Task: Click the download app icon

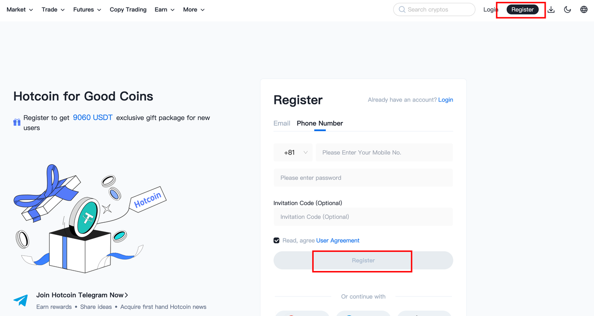Action: (x=551, y=9)
